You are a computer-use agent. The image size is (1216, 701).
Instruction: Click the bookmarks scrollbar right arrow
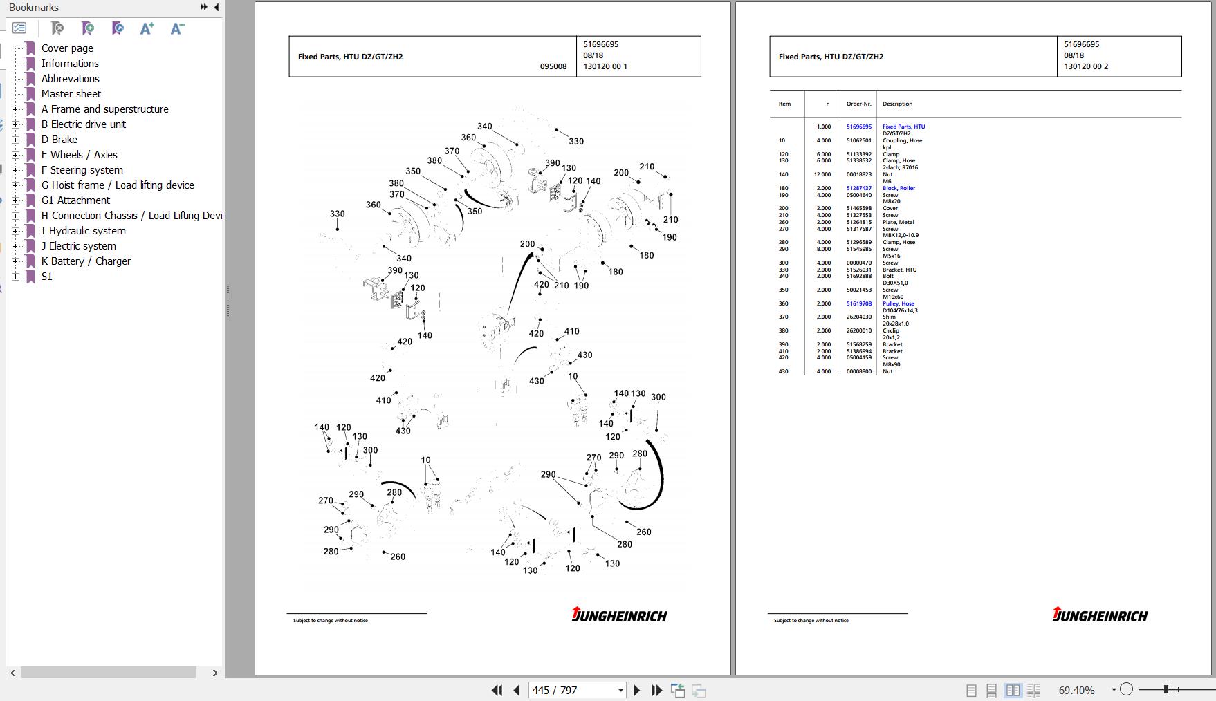click(215, 673)
